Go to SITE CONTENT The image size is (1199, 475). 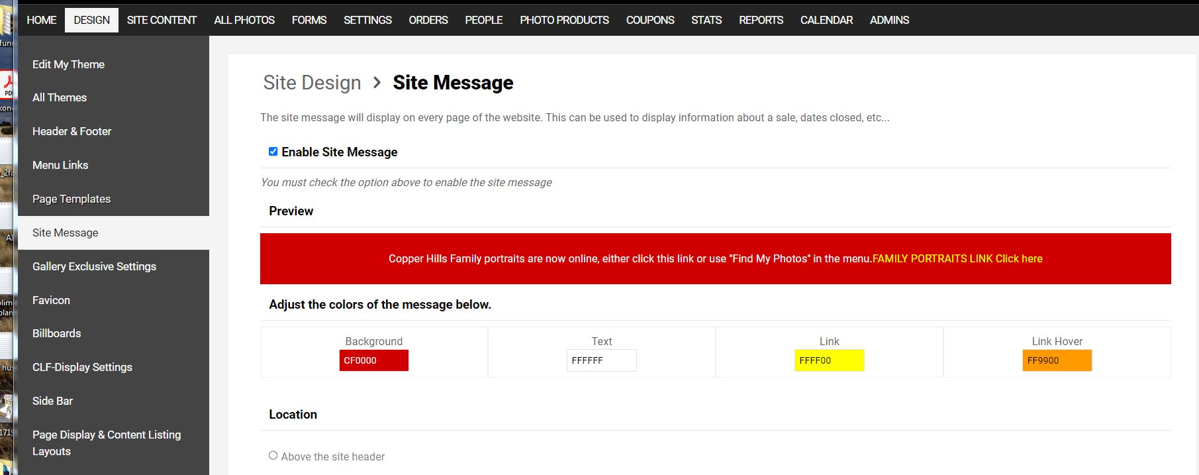point(162,20)
